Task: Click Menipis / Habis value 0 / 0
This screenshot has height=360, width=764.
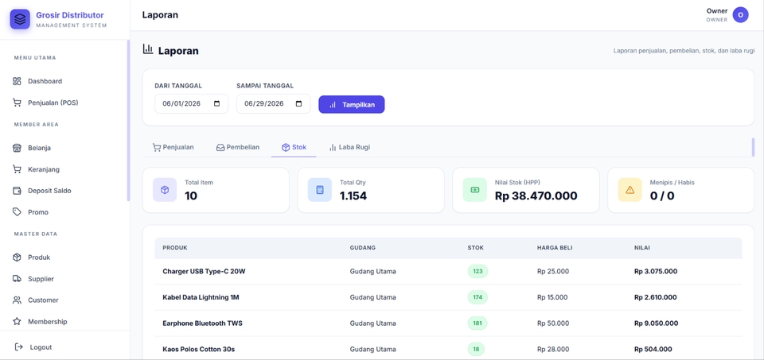Action: [662, 196]
